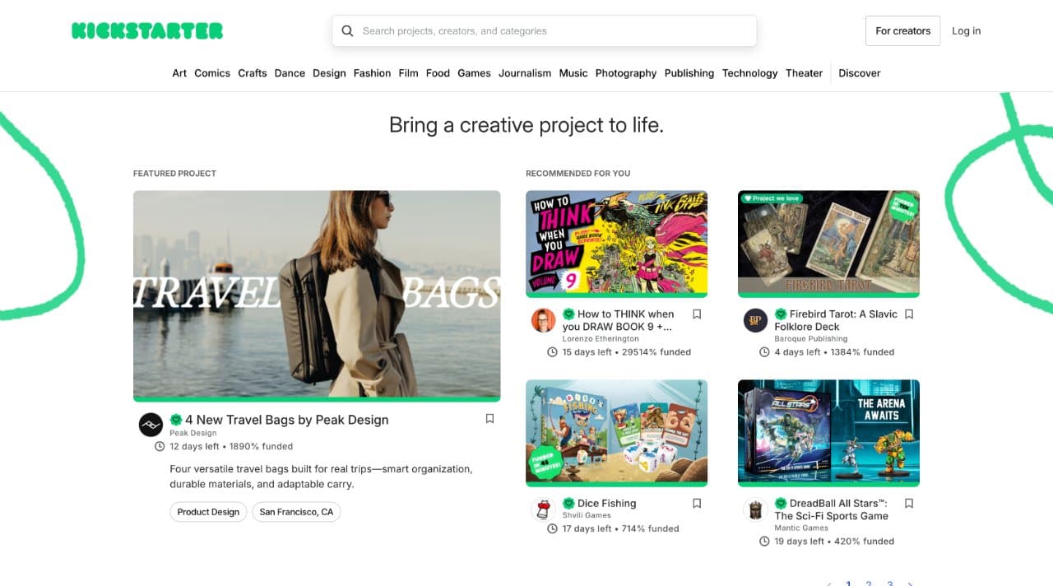This screenshot has width=1053, height=586.
Task: Click green badge beside Firebird Tarot title
Action: [781, 314]
